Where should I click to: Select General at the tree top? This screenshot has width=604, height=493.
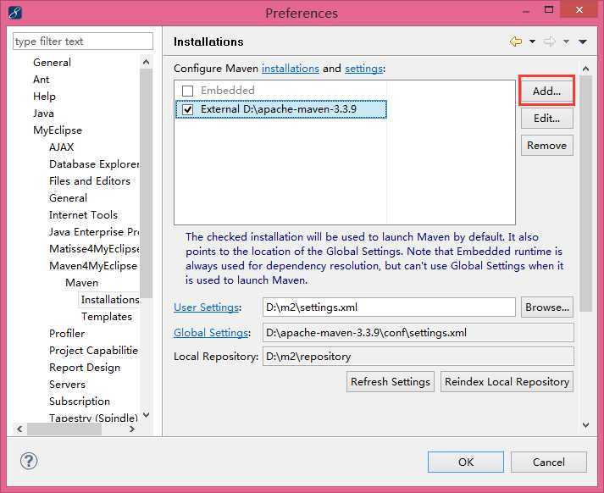click(52, 63)
